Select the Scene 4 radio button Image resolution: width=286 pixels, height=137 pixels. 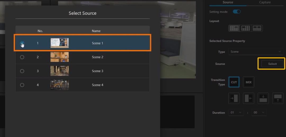tap(22, 85)
